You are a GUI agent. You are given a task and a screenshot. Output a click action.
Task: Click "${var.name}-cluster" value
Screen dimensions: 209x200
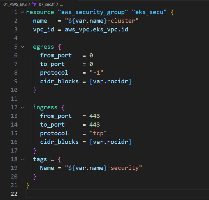point(102,21)
